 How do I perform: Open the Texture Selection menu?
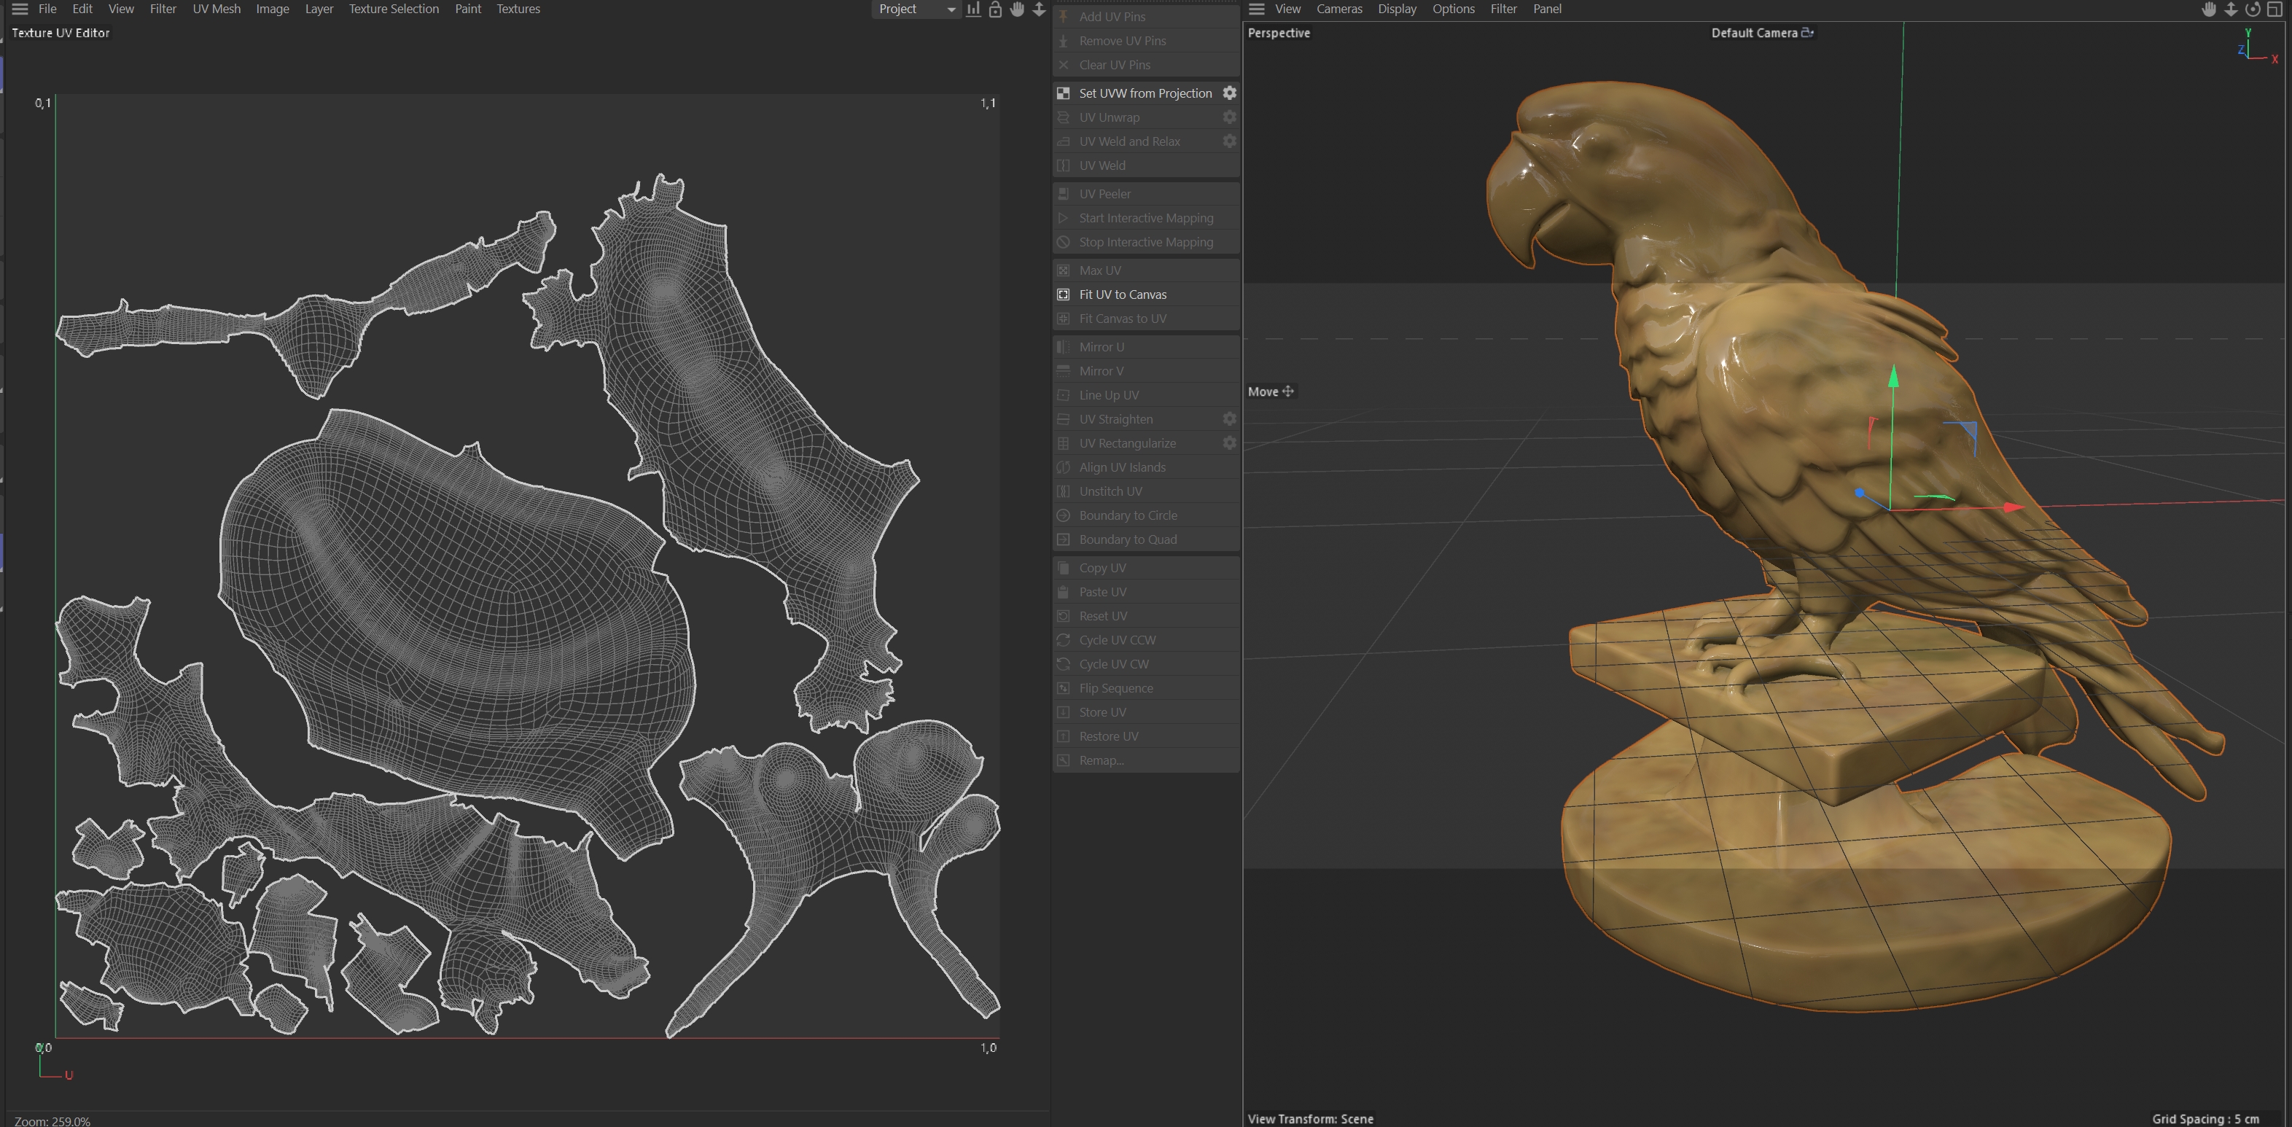[393, 9]
